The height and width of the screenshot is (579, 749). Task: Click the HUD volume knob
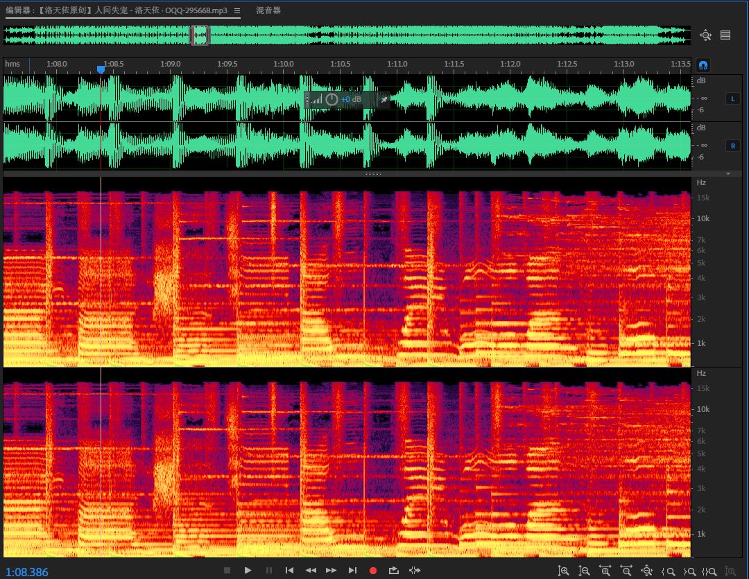point(332,99)
